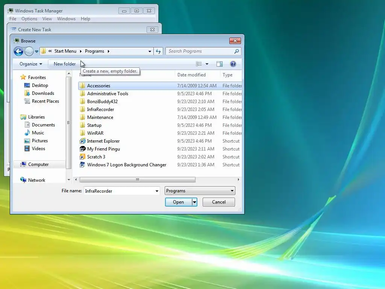385x289 pixels.
Task: Select the Scratch 3 shortcut icon
Action: tap(82, 157)
